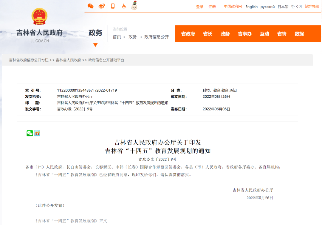Share article via green WeChat icon
Screen dimensions: 322x225
(30, 133)
